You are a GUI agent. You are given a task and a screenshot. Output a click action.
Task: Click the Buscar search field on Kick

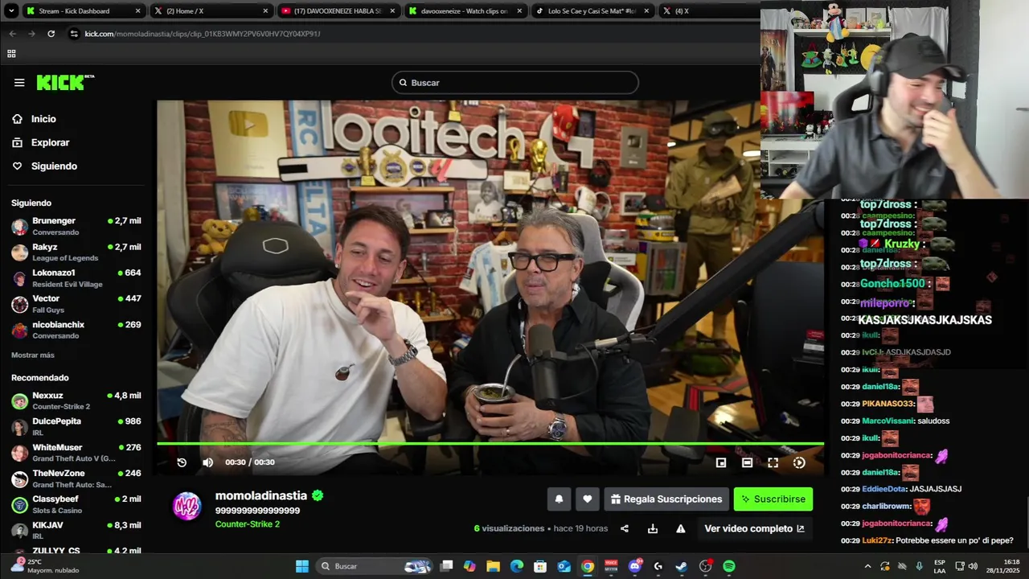pyautogui.click(x=514, y=83)
